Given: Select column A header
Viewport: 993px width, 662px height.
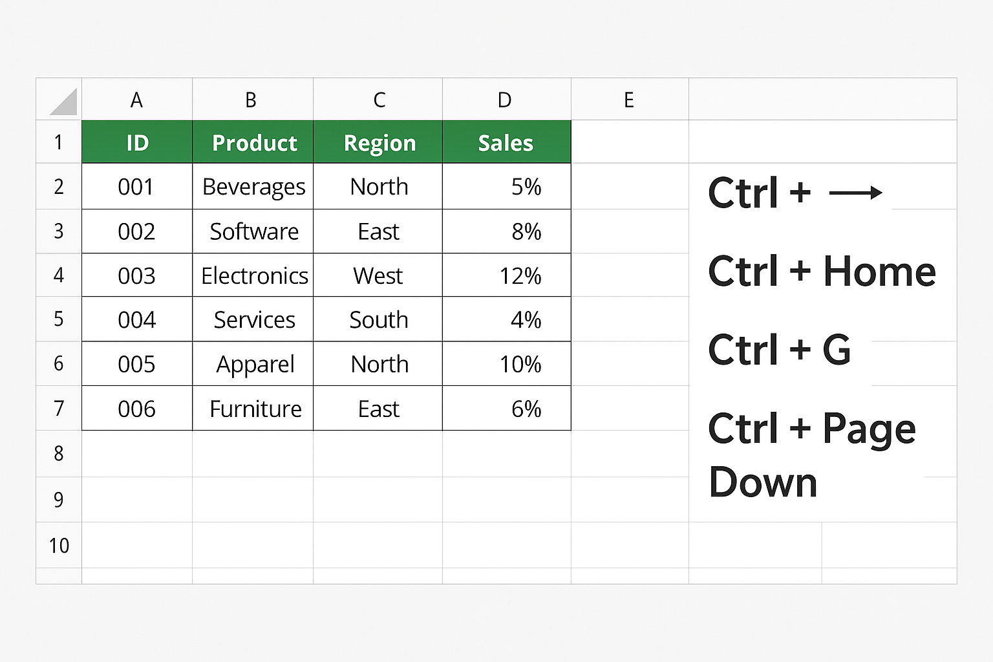Looking at the screenshot, I should 137,100.
